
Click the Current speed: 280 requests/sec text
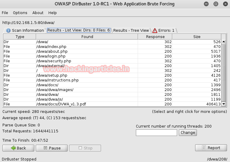coord(34,112)
